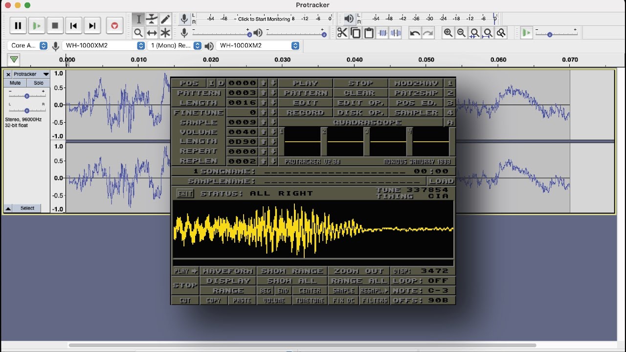The width and height of the screenshot is (626, 352).
Task: Click the playback meter speaker icon
Action: [349, 19]
